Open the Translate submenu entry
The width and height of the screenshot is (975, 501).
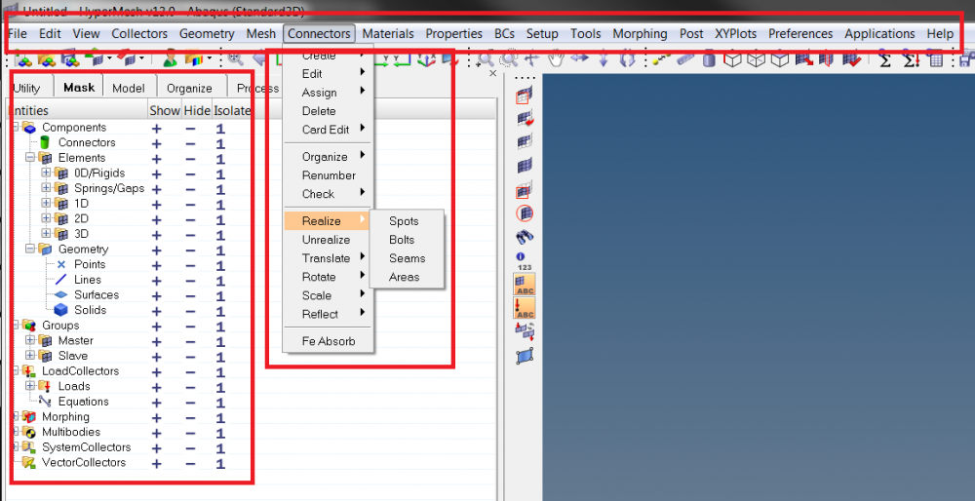click(328, 258)
